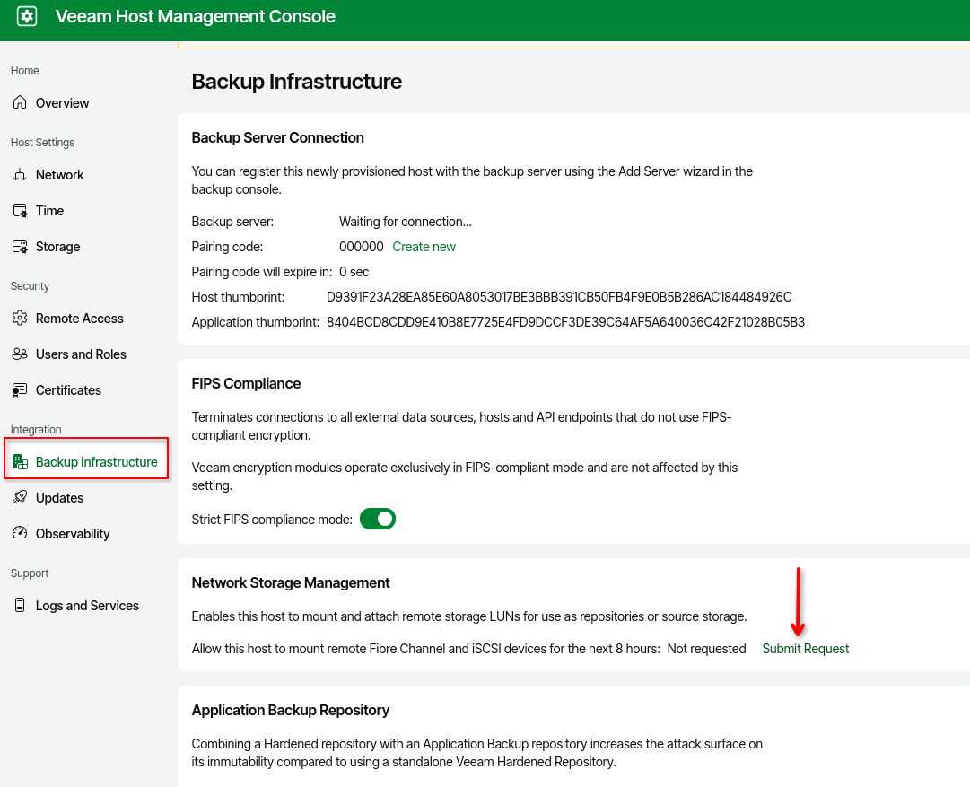970x787 pixels.
Task: Select Storage in the sidebar
Action: [x=57, y=246]
